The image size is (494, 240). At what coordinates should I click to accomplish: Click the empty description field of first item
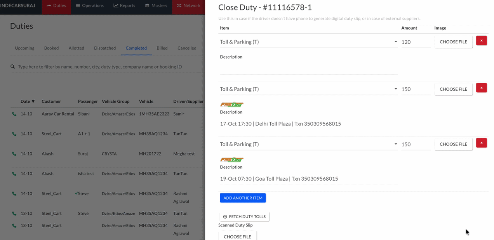(309, 68)
